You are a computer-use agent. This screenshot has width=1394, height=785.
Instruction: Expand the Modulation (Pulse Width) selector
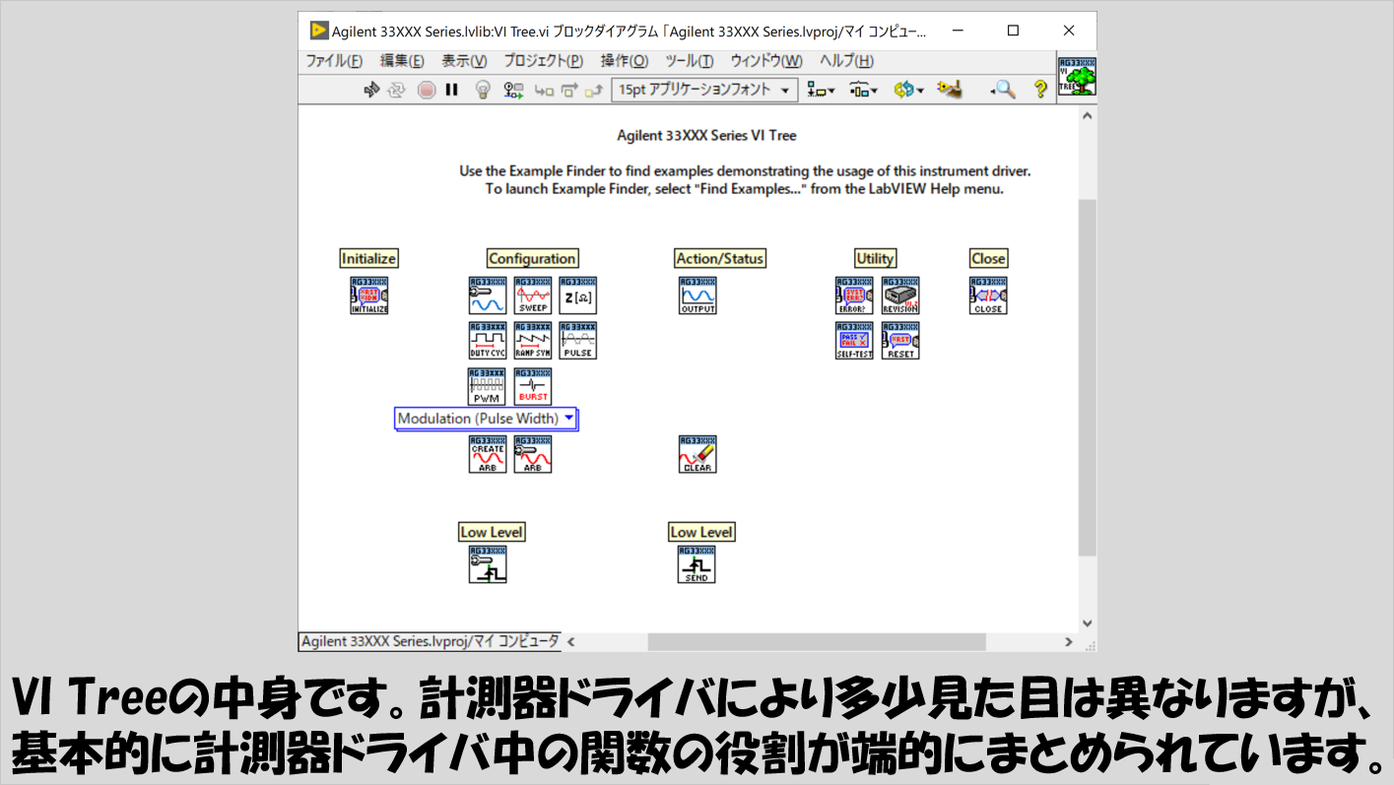568,419
